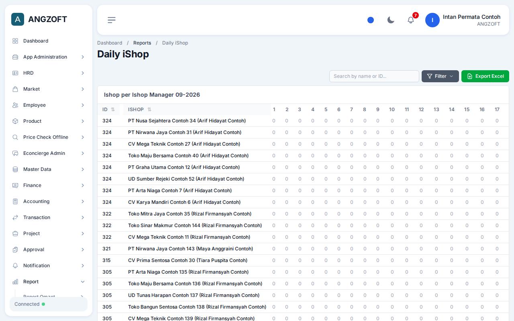Screen dimensions: 514x321
Task: Expand the App Administration chevron
Action: (x=83, y=57)
